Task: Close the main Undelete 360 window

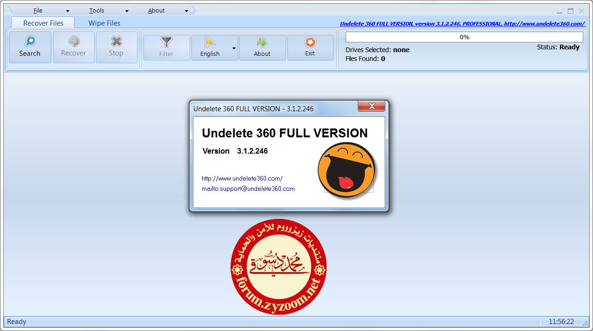Action: pyautogui.click(x=581, y=12)
